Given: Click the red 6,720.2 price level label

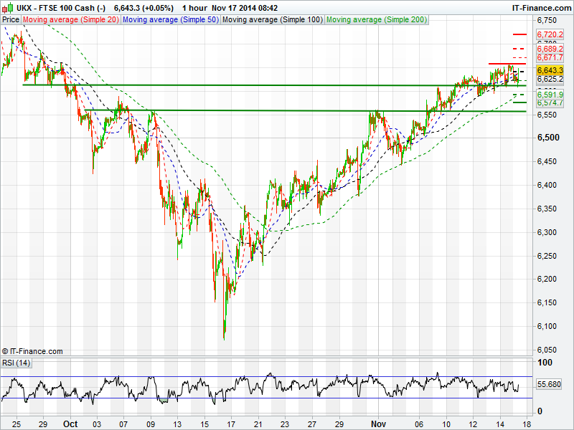Looking at the screenshot, I should tap(549, 34).
